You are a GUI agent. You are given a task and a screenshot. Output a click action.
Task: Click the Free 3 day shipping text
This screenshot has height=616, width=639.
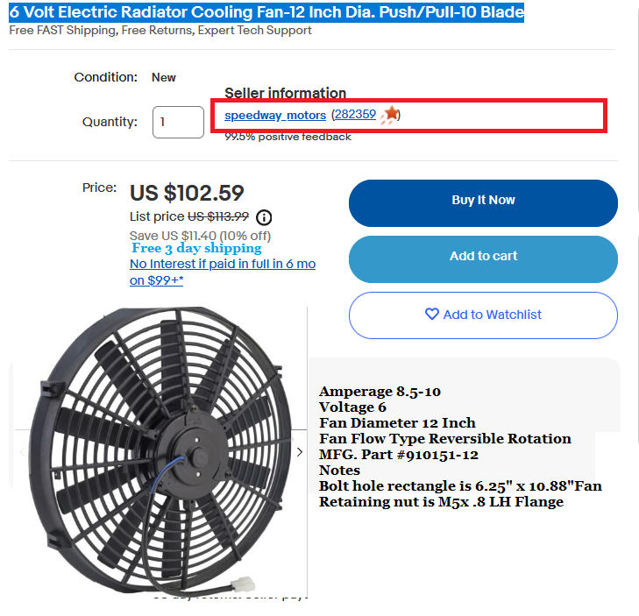tap(196, 248)
